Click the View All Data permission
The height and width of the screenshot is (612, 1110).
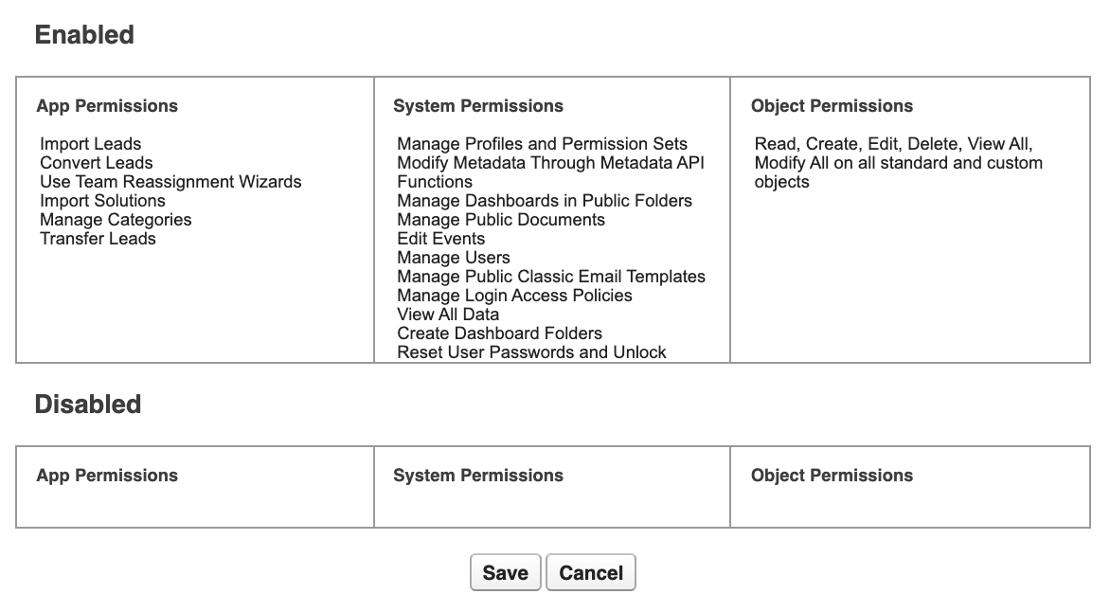coord(447,315)
